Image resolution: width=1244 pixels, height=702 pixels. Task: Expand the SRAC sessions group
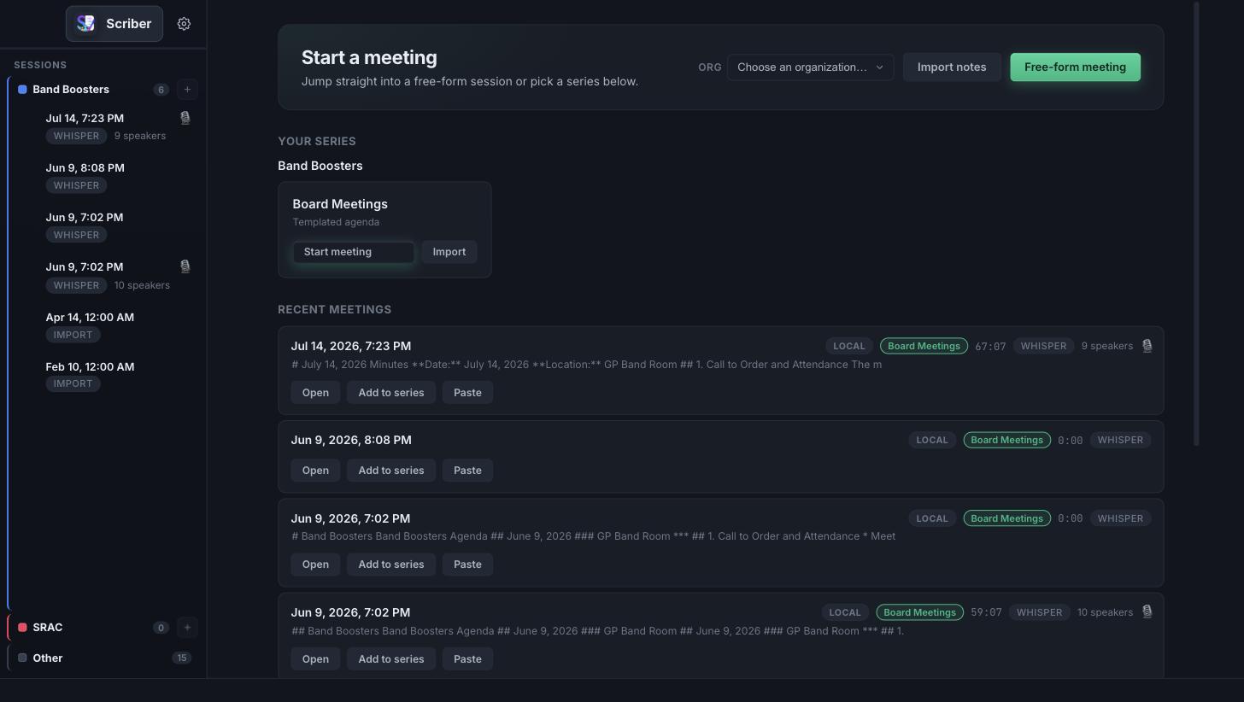tap(48, 628)
